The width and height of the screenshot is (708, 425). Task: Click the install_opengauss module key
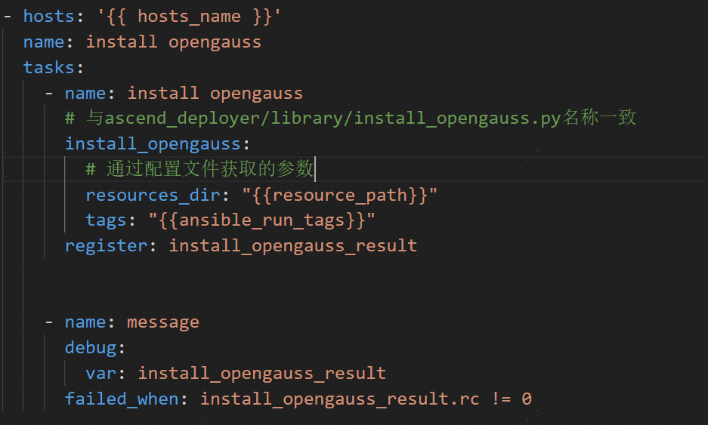pyautogui.click(x=156, y=143)
